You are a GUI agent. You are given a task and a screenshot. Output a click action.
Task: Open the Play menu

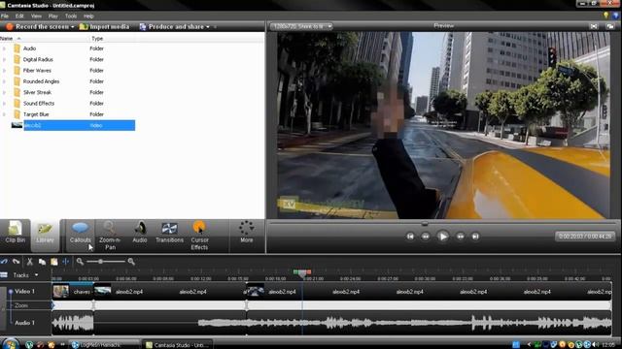[x=53, y=16]
